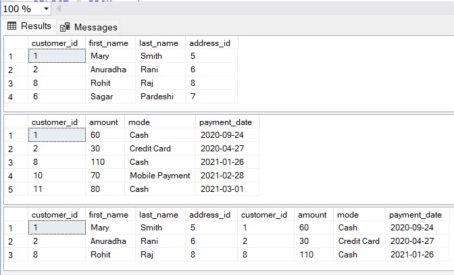Click the mode column header in third grid
454x275 pixels.
click(349, 215)
